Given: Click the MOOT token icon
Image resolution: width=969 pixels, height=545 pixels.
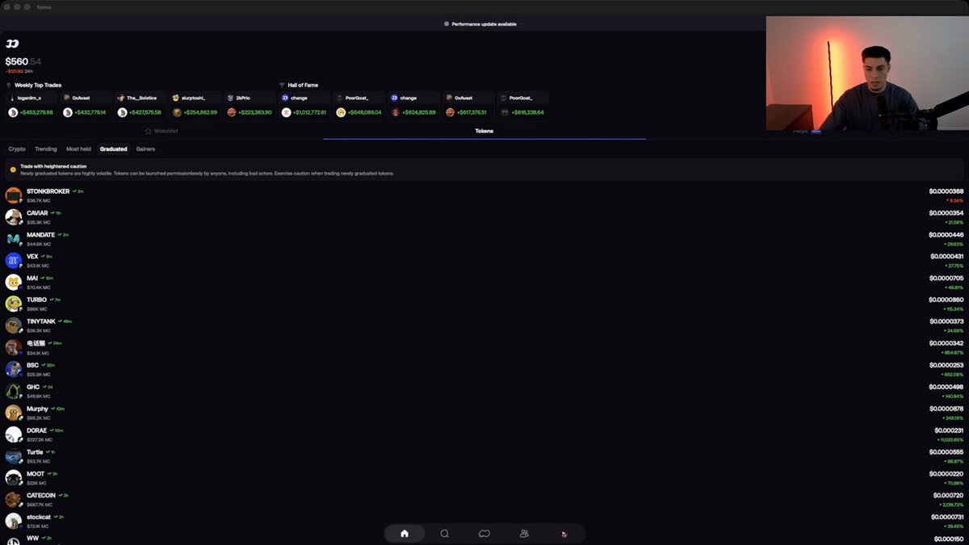Looking at the screenshot, I should (13, 478).
